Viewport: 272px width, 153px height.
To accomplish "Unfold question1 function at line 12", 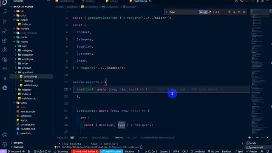I will coord(71,89).
